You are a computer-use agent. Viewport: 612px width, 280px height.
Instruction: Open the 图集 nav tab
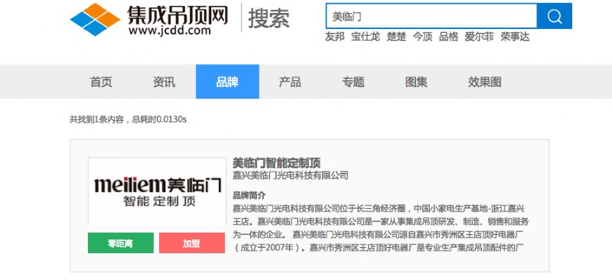coord(416,82)
